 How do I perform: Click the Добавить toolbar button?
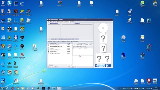(x=50, y=41)
